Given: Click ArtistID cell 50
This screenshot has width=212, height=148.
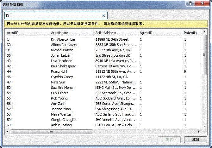Looking at the screenshot, I should tap(9, 88).
